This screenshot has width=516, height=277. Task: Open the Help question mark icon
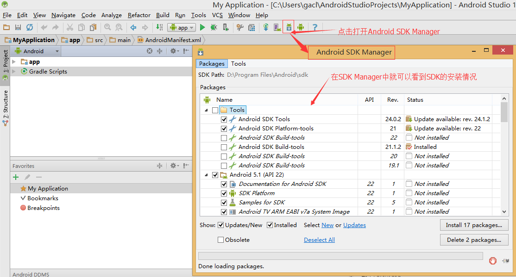315,28
